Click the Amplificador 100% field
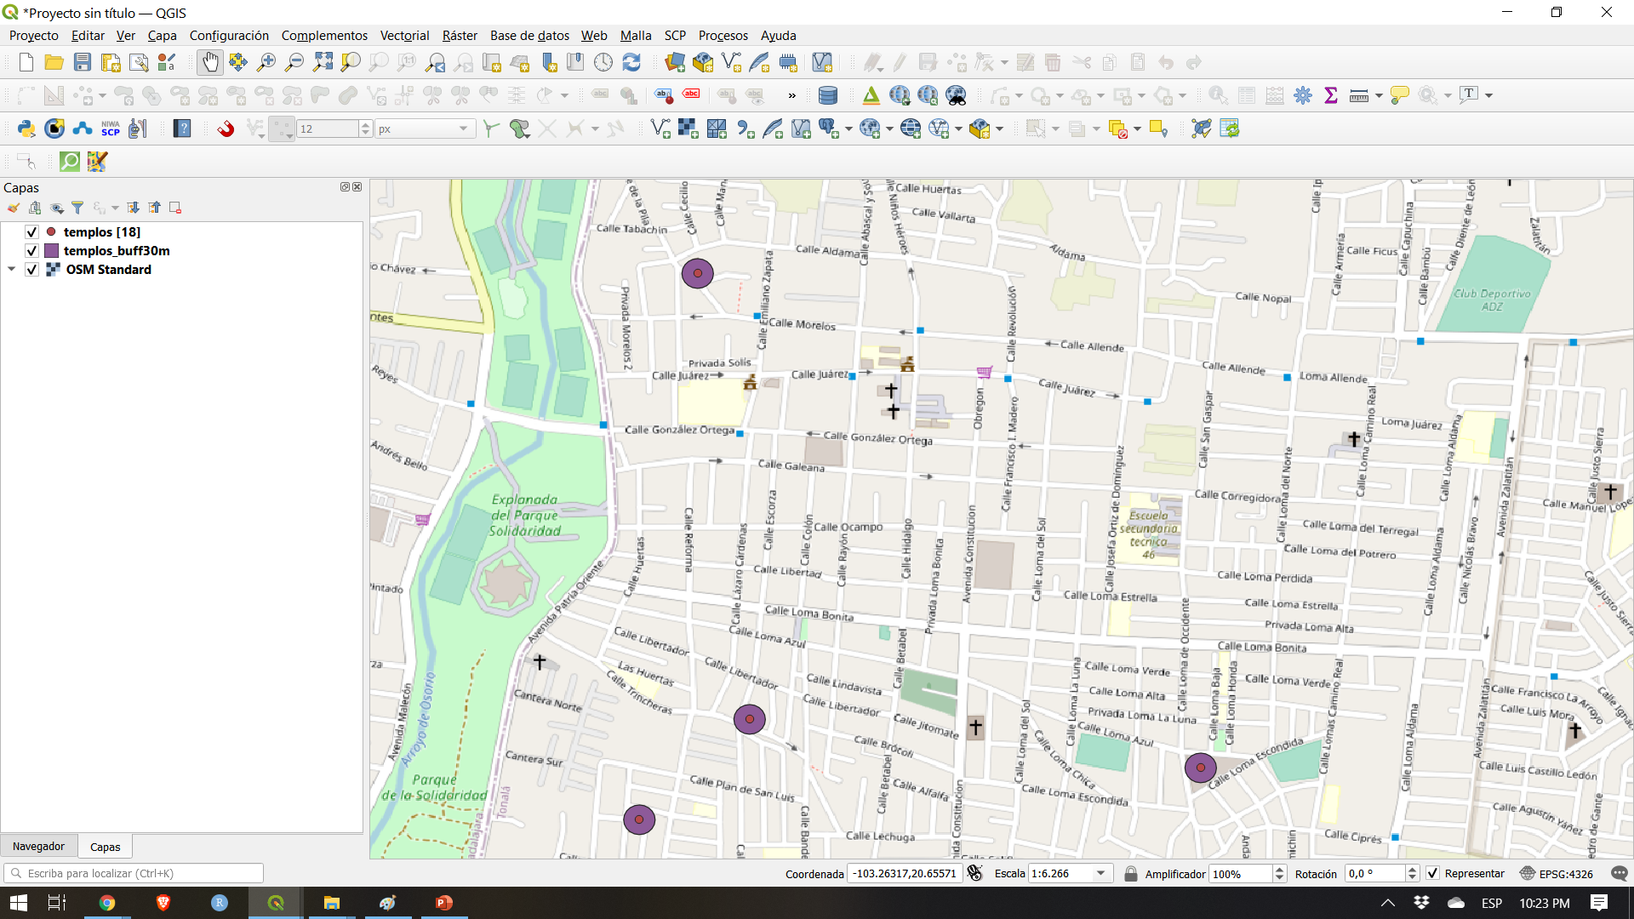 1241,874
